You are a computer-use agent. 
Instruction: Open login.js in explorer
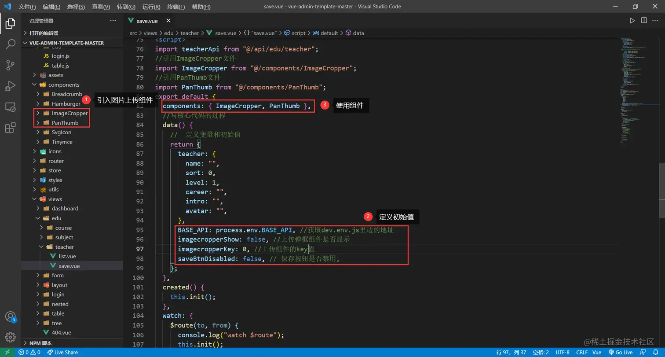[72, 56]
